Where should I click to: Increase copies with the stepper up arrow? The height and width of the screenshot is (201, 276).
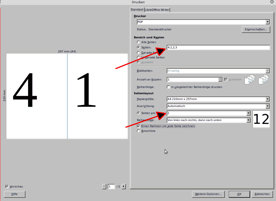point(220,78)
